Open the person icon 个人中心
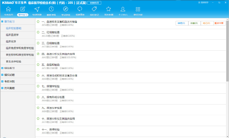Viewport: 229px width, 138px height. pyautogui.click(x=123, y=9)
